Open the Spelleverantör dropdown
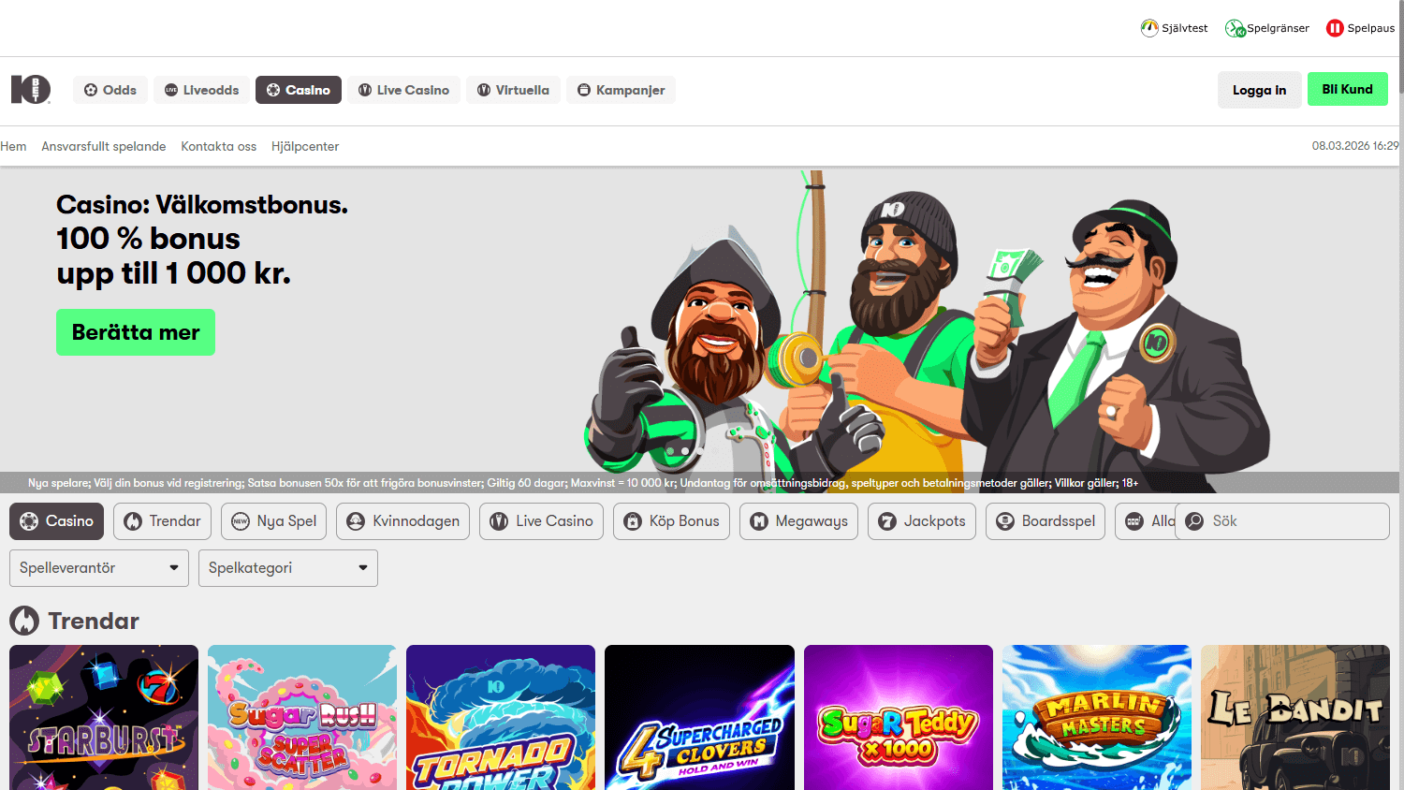1404x790 pixels. tap(98, 568)
